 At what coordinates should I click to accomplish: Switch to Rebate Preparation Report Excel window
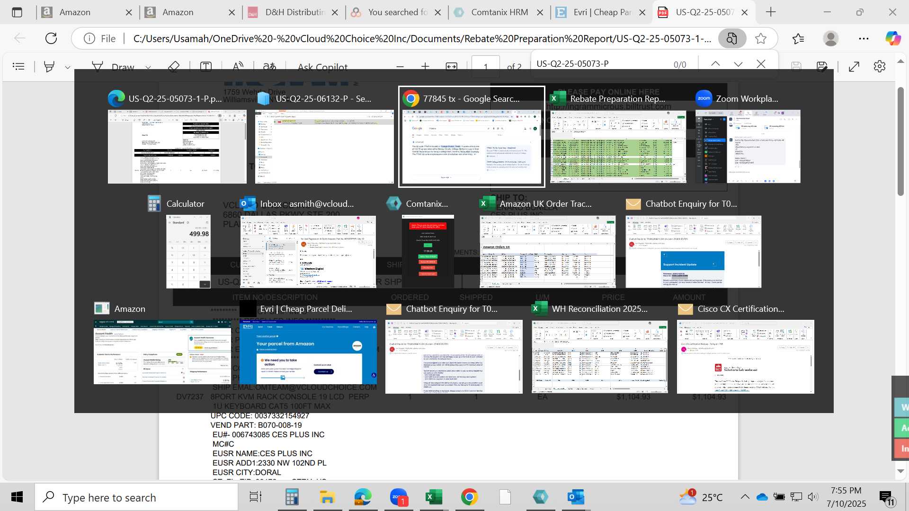[x=618, y=146]
